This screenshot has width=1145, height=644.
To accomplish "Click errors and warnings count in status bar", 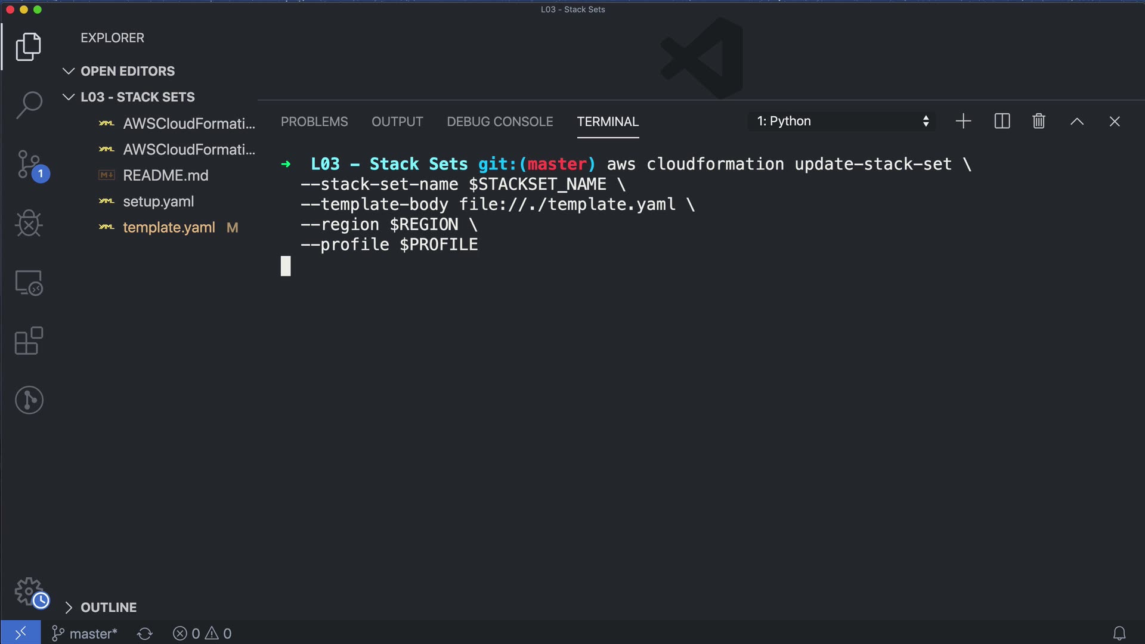I will point(202,634).
